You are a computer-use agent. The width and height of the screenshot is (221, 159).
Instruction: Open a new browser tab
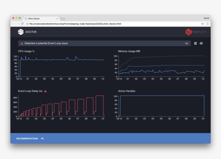tap(63, 18)
